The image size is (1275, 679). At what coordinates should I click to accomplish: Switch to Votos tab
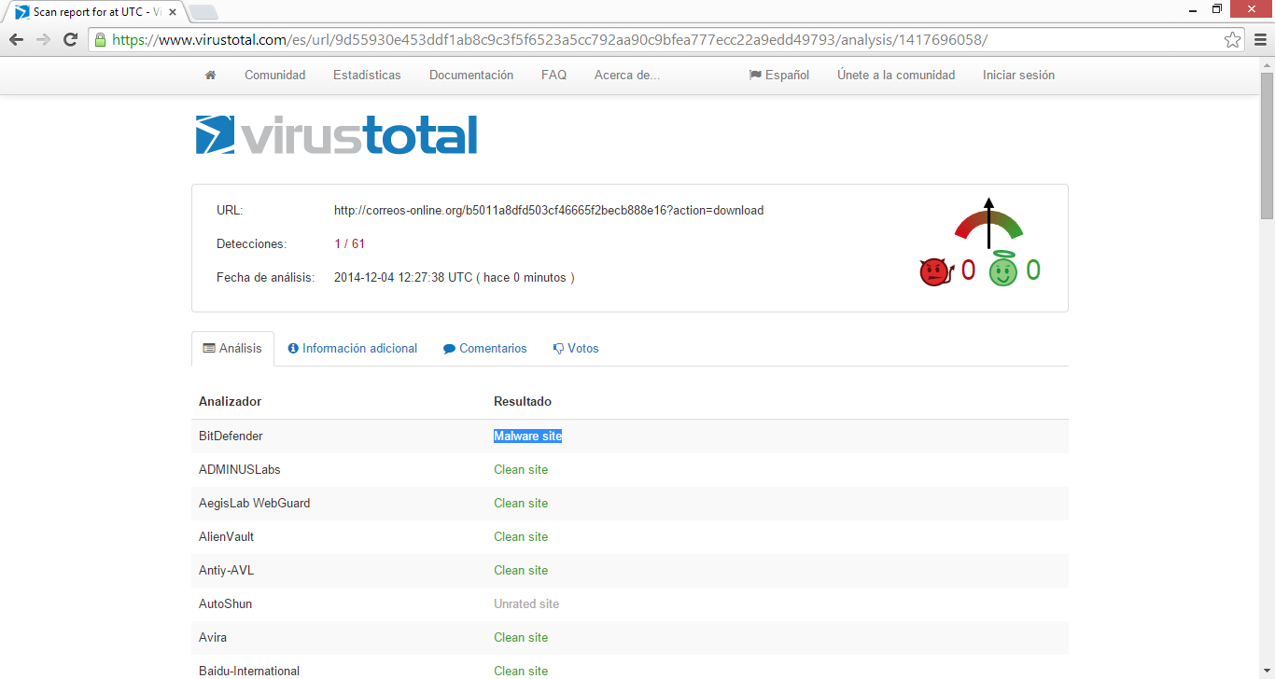tap(576, 348)
